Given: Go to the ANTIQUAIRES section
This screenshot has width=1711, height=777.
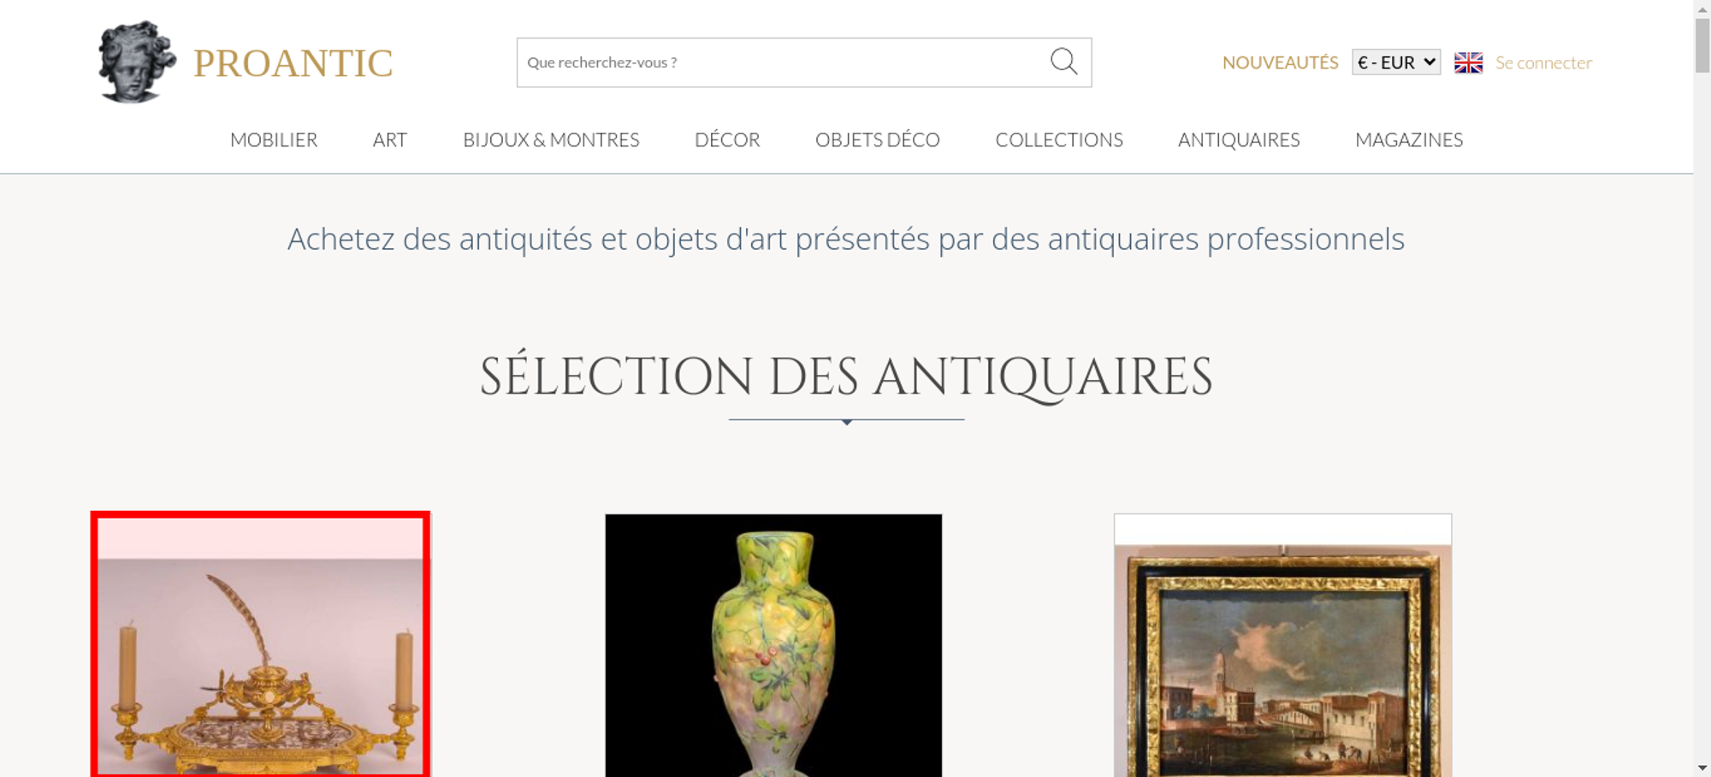Looking at the screenshot, I should 1239,139.
